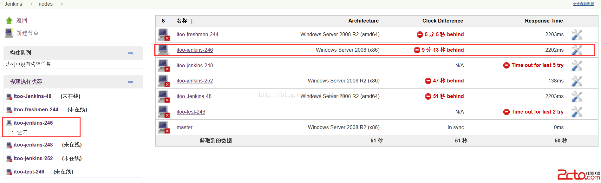Click red error icon beside 51 秒 behind
This screenshot has width=601, height=183.
(x=428, y=96)
